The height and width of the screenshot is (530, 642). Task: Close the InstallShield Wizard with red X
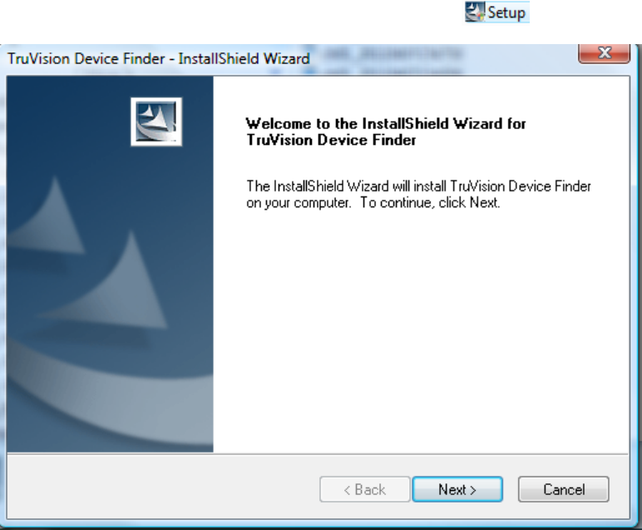click(x=605, y=53)
